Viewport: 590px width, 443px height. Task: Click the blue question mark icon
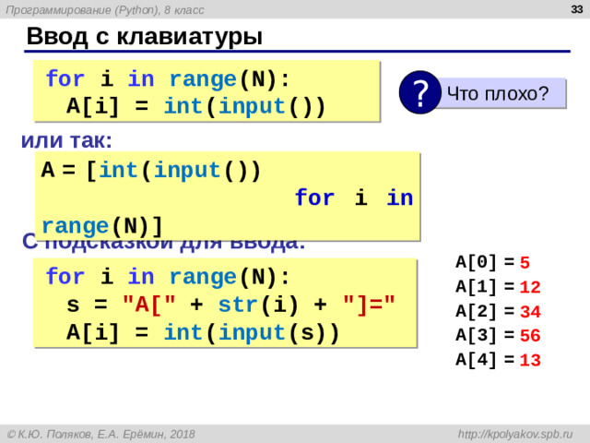(419, 94)
